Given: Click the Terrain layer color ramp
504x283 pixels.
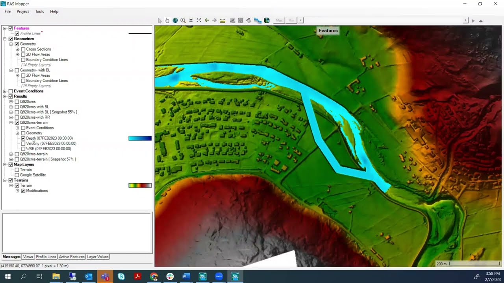Looking at the screenshot, I should (x=140, y=186).
